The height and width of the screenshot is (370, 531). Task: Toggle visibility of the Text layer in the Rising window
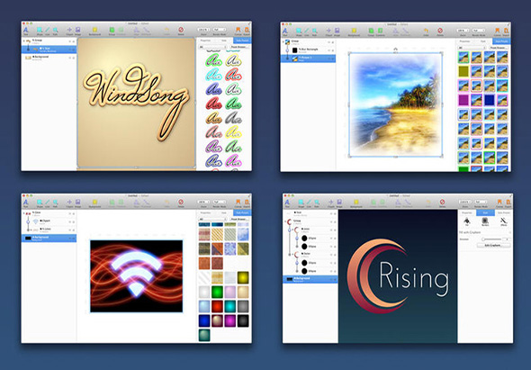[331, 213]
